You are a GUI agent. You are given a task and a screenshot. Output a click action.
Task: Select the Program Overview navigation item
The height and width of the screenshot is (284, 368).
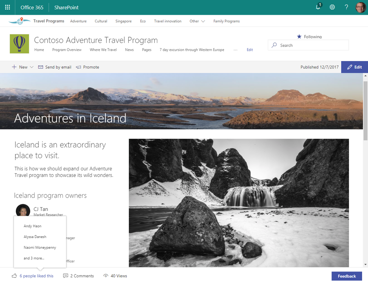click(67, 50)
